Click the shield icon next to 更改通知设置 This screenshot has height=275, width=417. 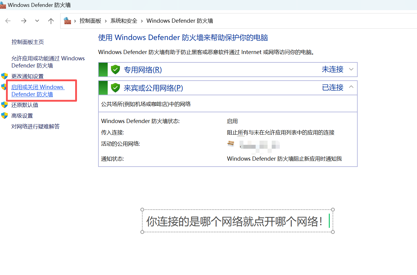[4, 76]
